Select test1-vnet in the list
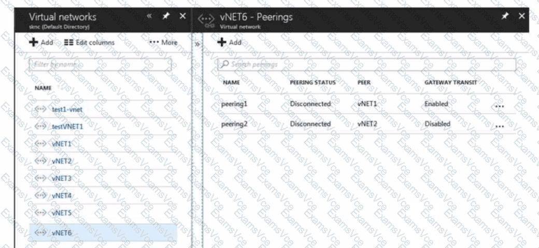This screenshot has width=539, height=248. (66, 109)
